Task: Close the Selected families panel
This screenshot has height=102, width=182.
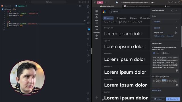Action: [177, 10]
